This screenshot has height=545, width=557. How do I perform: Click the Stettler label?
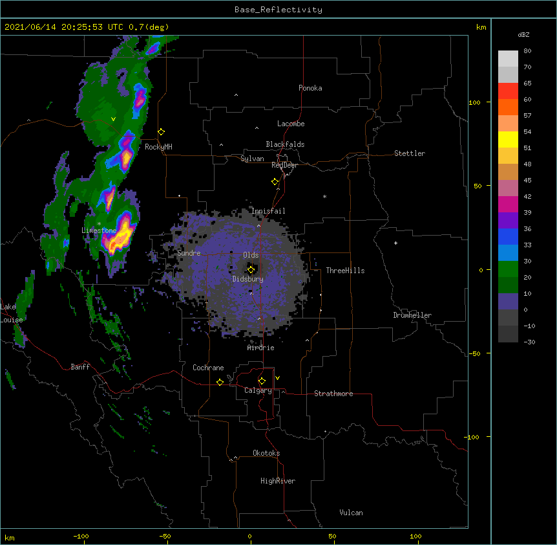409,153
